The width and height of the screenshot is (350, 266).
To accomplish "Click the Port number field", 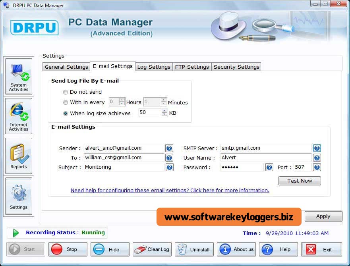I will 302,167.
